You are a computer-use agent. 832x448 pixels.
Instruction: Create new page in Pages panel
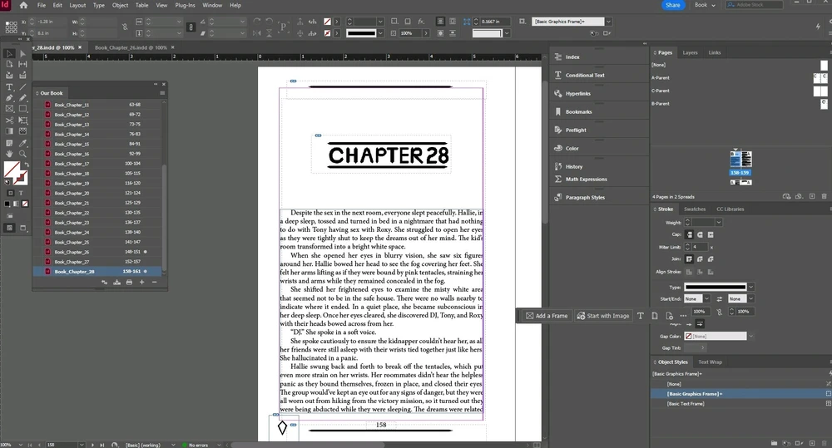point(812,196)
